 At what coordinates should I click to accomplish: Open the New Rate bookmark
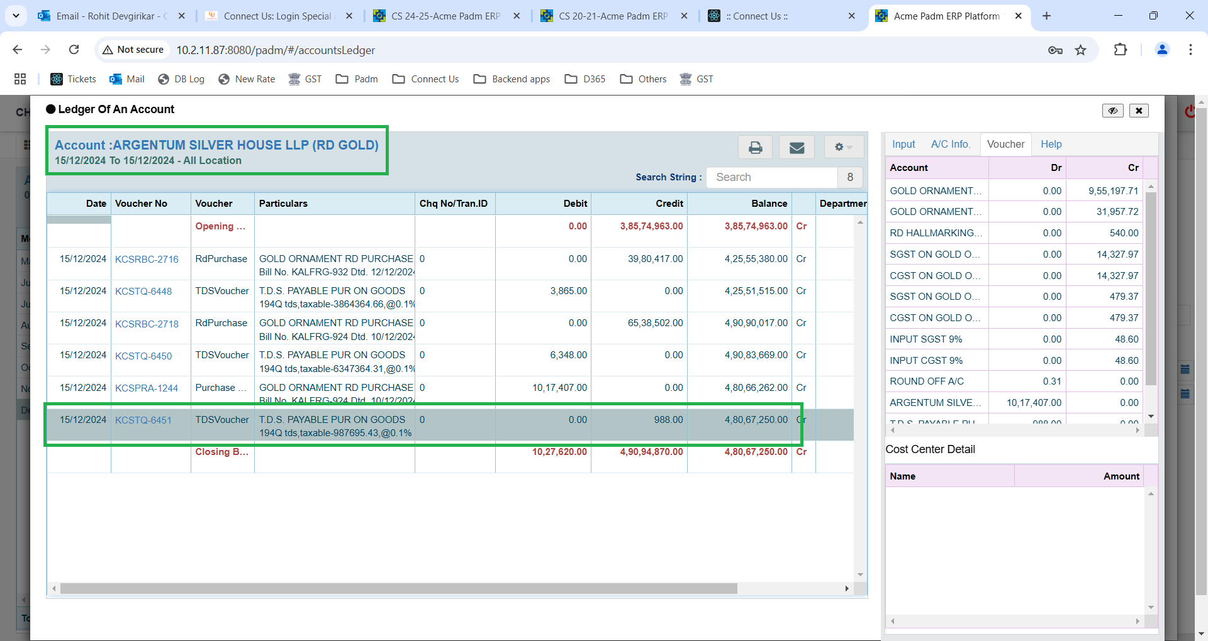tap(247, 79)
